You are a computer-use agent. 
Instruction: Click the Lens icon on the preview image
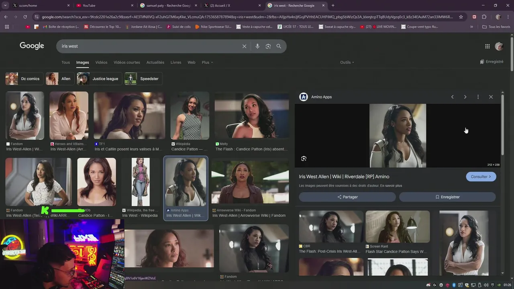tap(304, 159)
